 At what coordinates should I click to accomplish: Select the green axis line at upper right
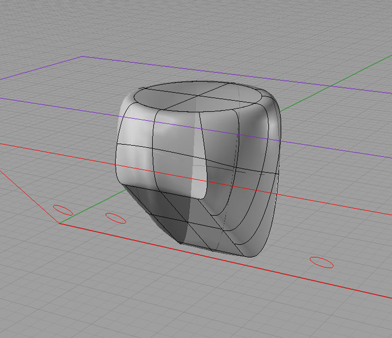click(335, 83)
